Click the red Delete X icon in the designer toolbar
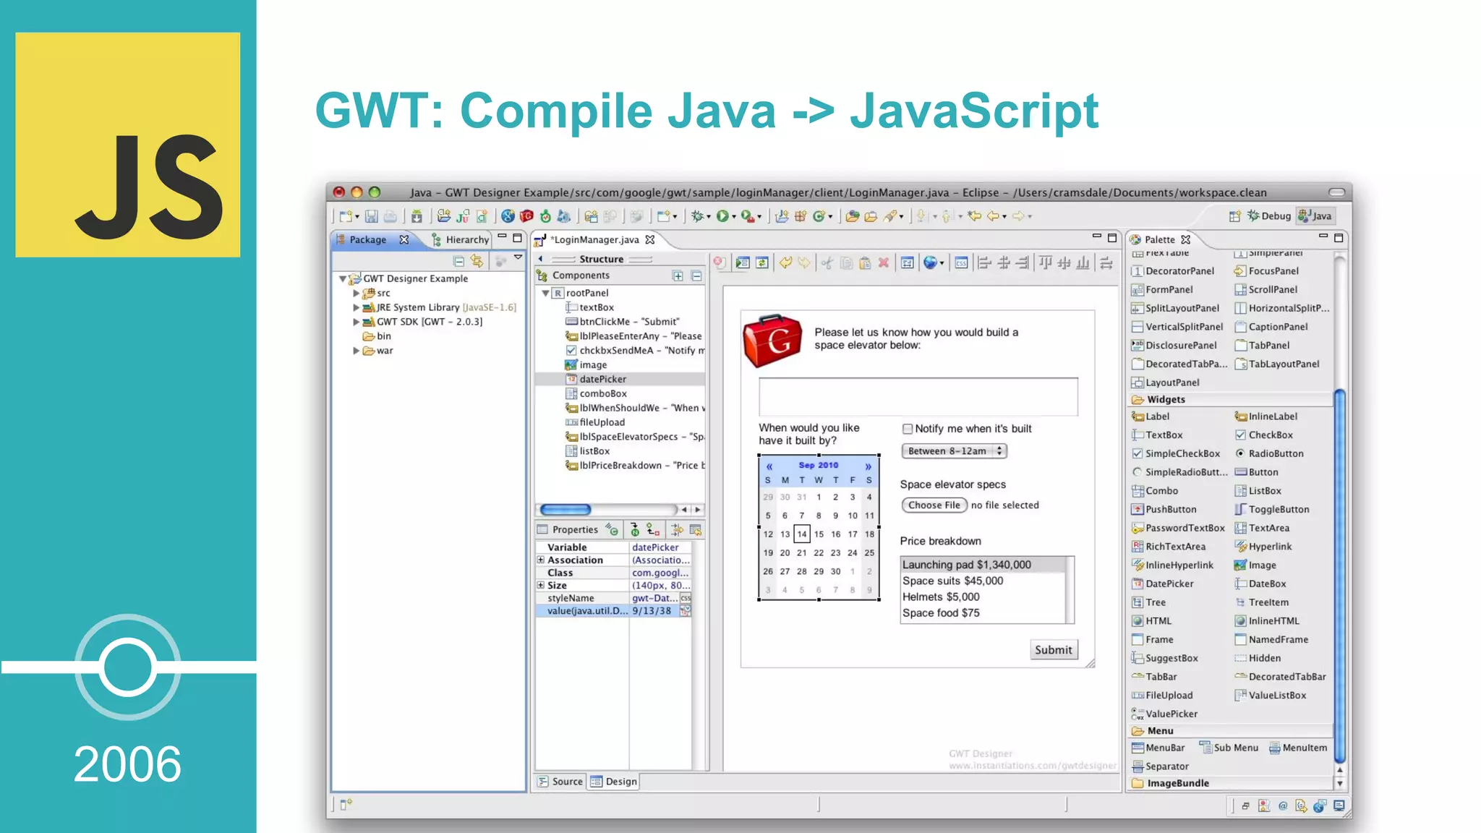This screenshot has height=833, width=1481. click(x=884, y=263)
